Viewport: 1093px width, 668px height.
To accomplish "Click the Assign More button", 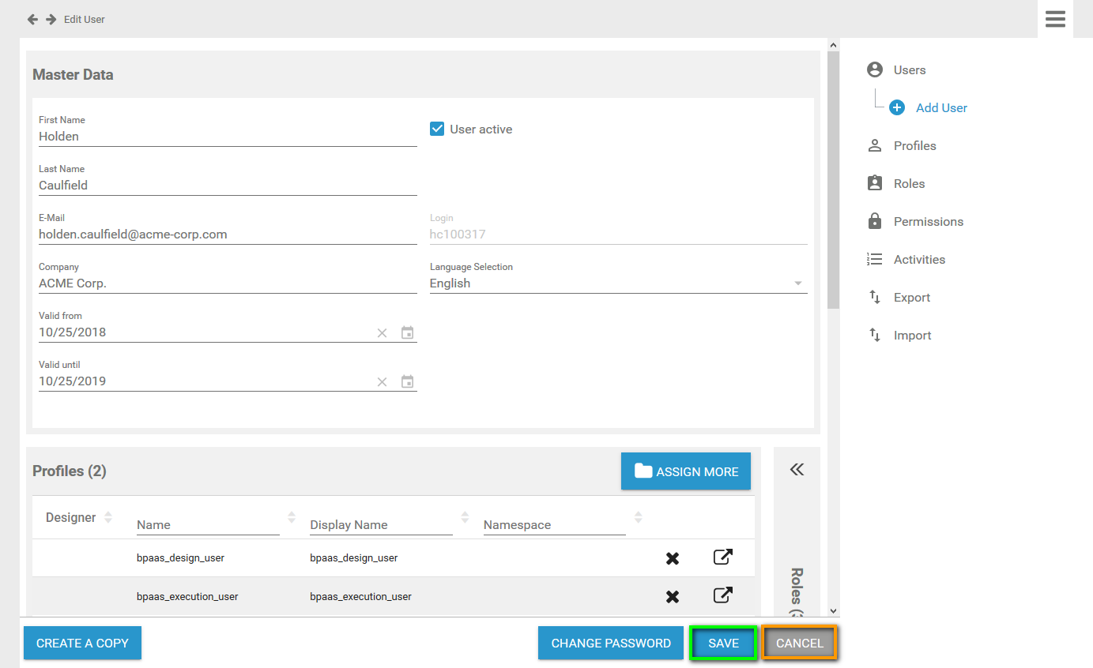I will [x=686, y=471].
